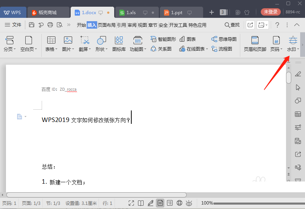The image size is (305, 209).
Task: Switch to the 开始 ribbon tab
Action: (x=81, y=25)
